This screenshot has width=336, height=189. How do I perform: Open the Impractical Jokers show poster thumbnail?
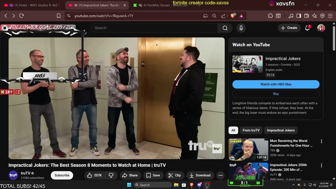(x=247, y=64)
